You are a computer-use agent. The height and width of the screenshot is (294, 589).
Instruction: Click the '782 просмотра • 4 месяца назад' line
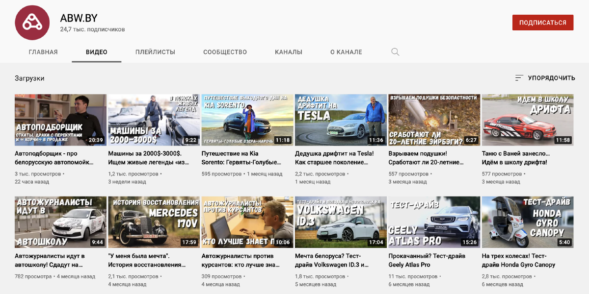55,276
